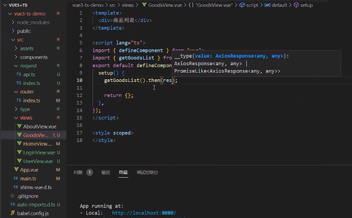The height and width of the screenshot is (218, 352).
Task: Open router index.ts file icon
Action: click(19, 100)
